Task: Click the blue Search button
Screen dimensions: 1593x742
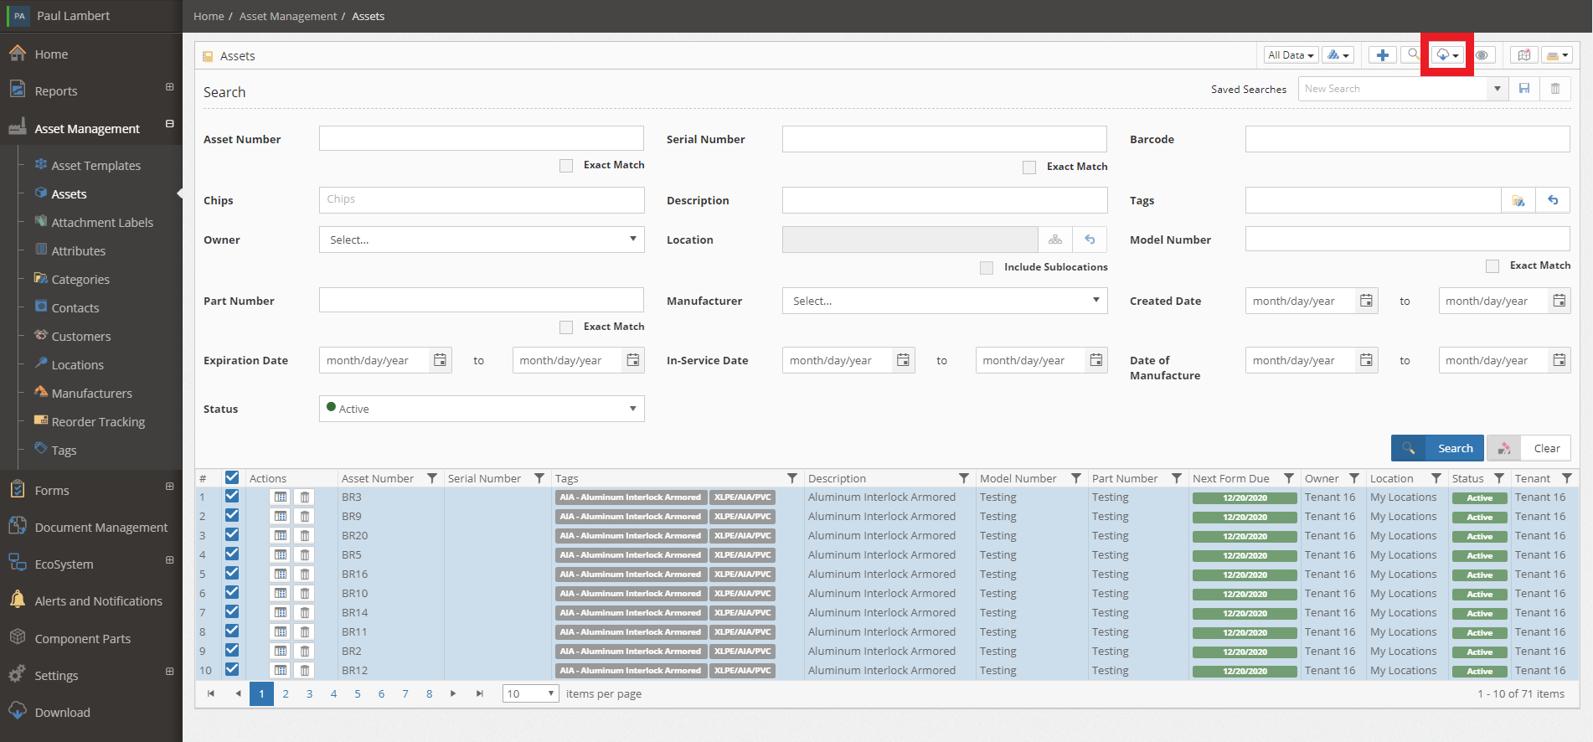Action: pos(1437,448)
